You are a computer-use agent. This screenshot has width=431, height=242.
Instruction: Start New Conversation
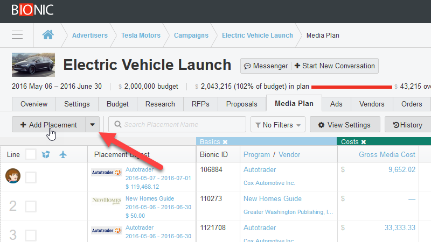(335, 66)
